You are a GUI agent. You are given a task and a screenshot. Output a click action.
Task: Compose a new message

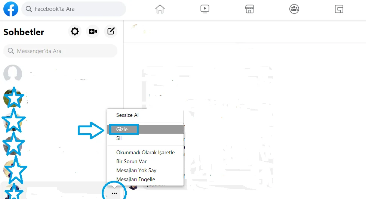tap(111, 32)
